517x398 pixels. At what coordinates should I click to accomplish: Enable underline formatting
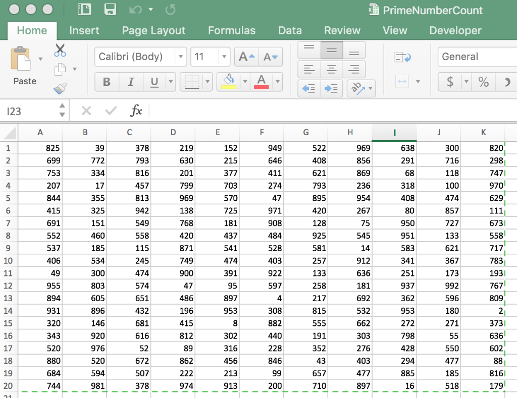[x=153, y=81]
